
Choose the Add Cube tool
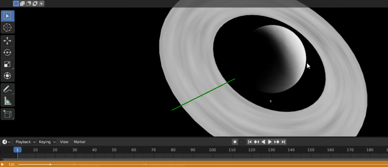pos(7,114)
